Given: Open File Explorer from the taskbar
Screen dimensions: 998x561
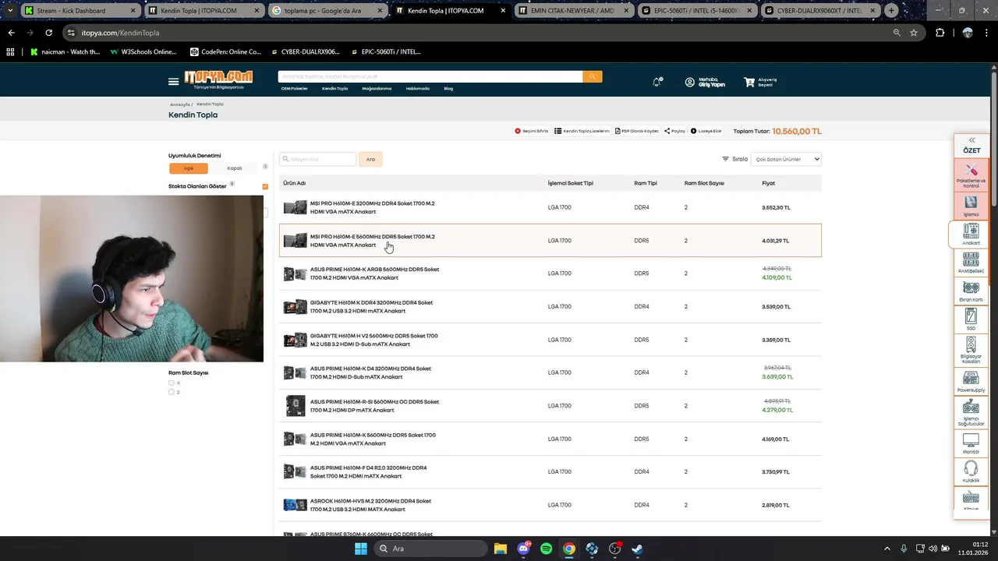Looking at the screenshot, I should pos(501,549).
